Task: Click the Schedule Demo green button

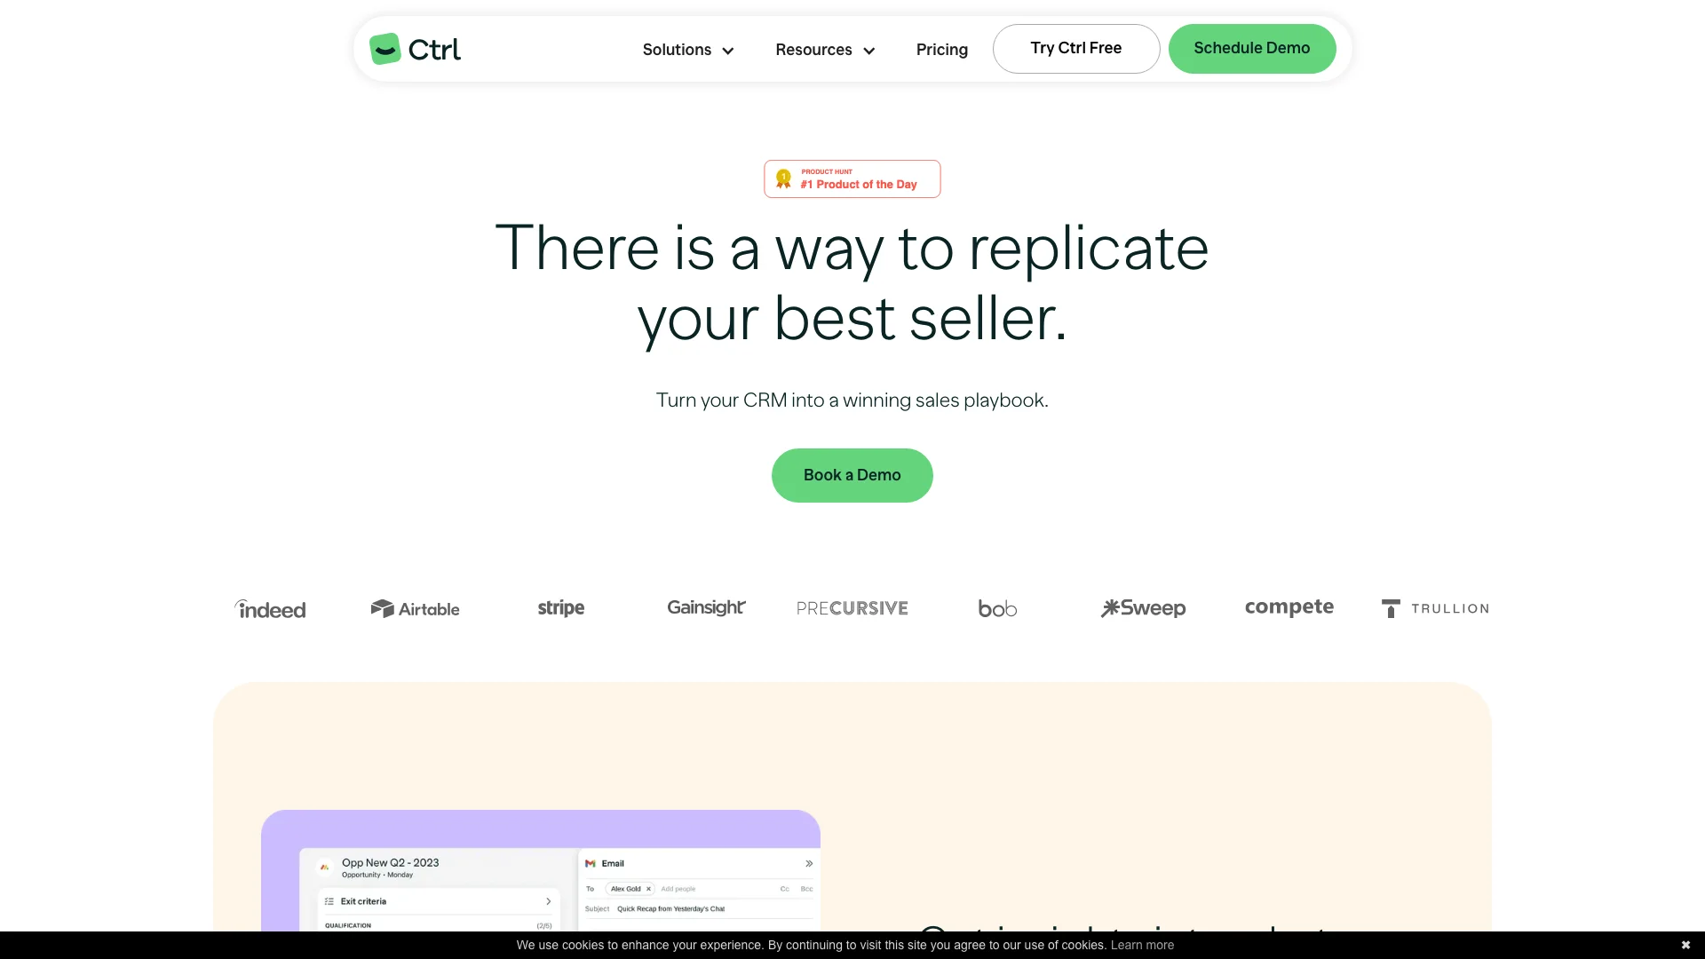Action: (1252, 48)
